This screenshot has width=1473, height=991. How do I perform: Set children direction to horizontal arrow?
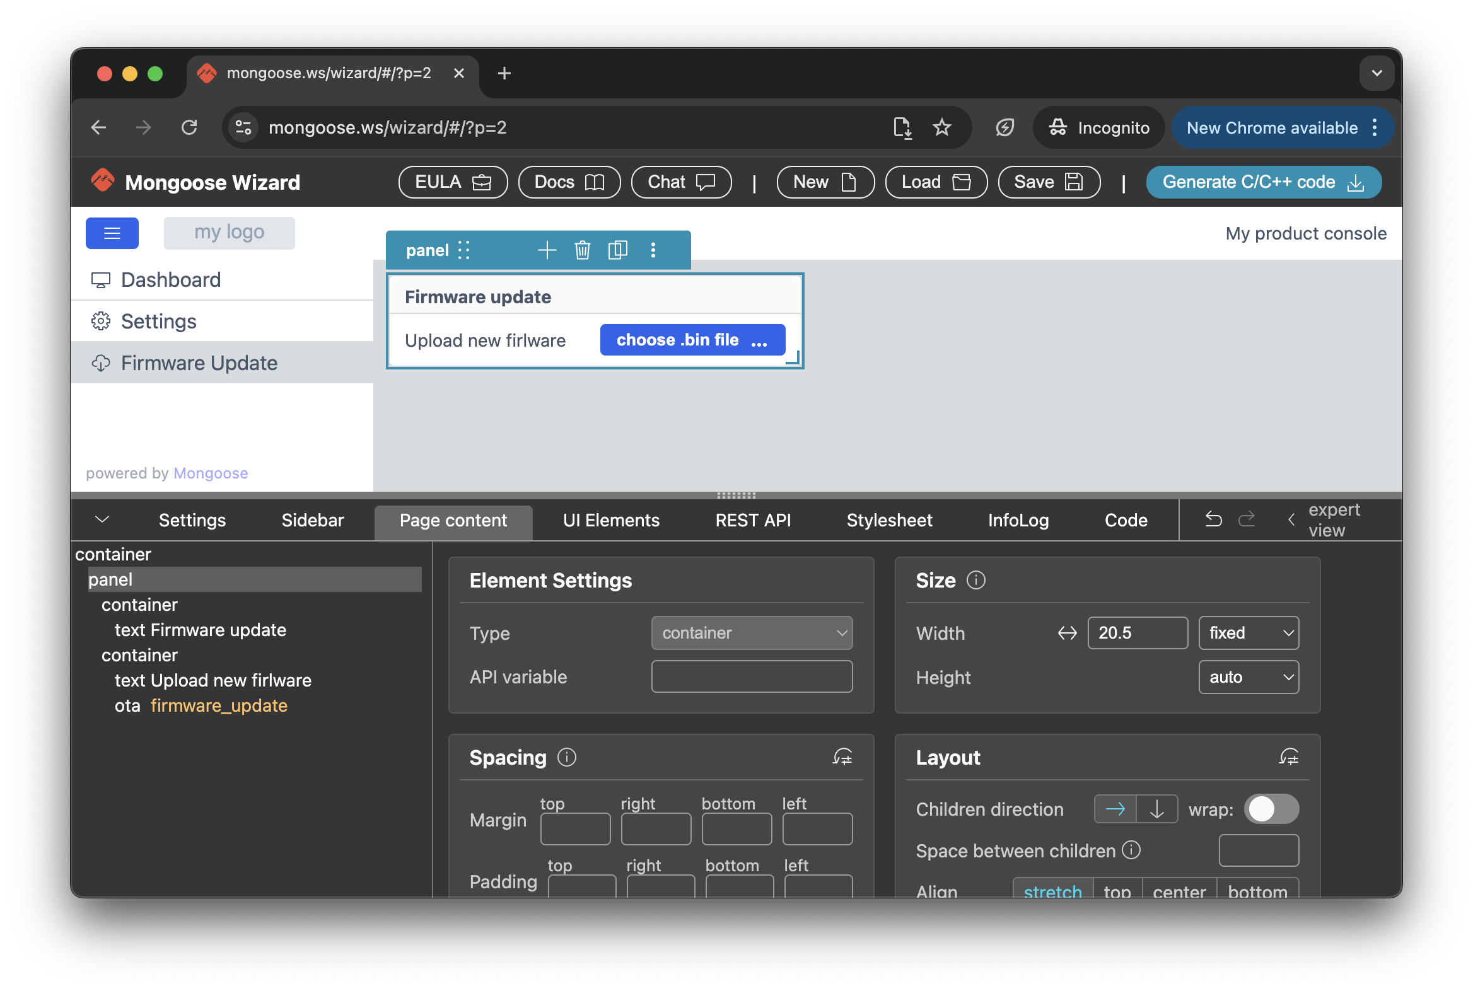pos(1115,809)
